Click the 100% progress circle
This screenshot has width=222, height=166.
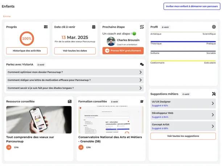point(27,39)
